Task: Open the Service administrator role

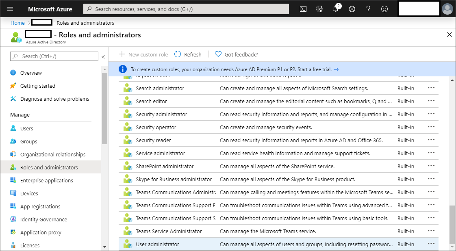Action: (160, 154)
